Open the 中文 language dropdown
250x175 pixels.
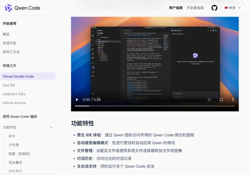click(x=233, y=8)
